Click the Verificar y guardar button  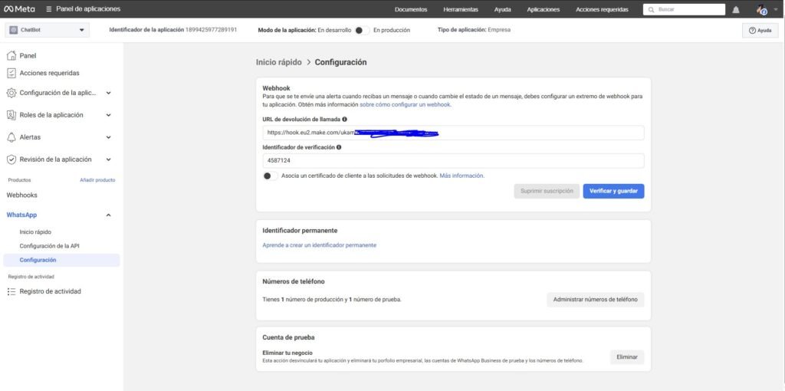[613, 191]
